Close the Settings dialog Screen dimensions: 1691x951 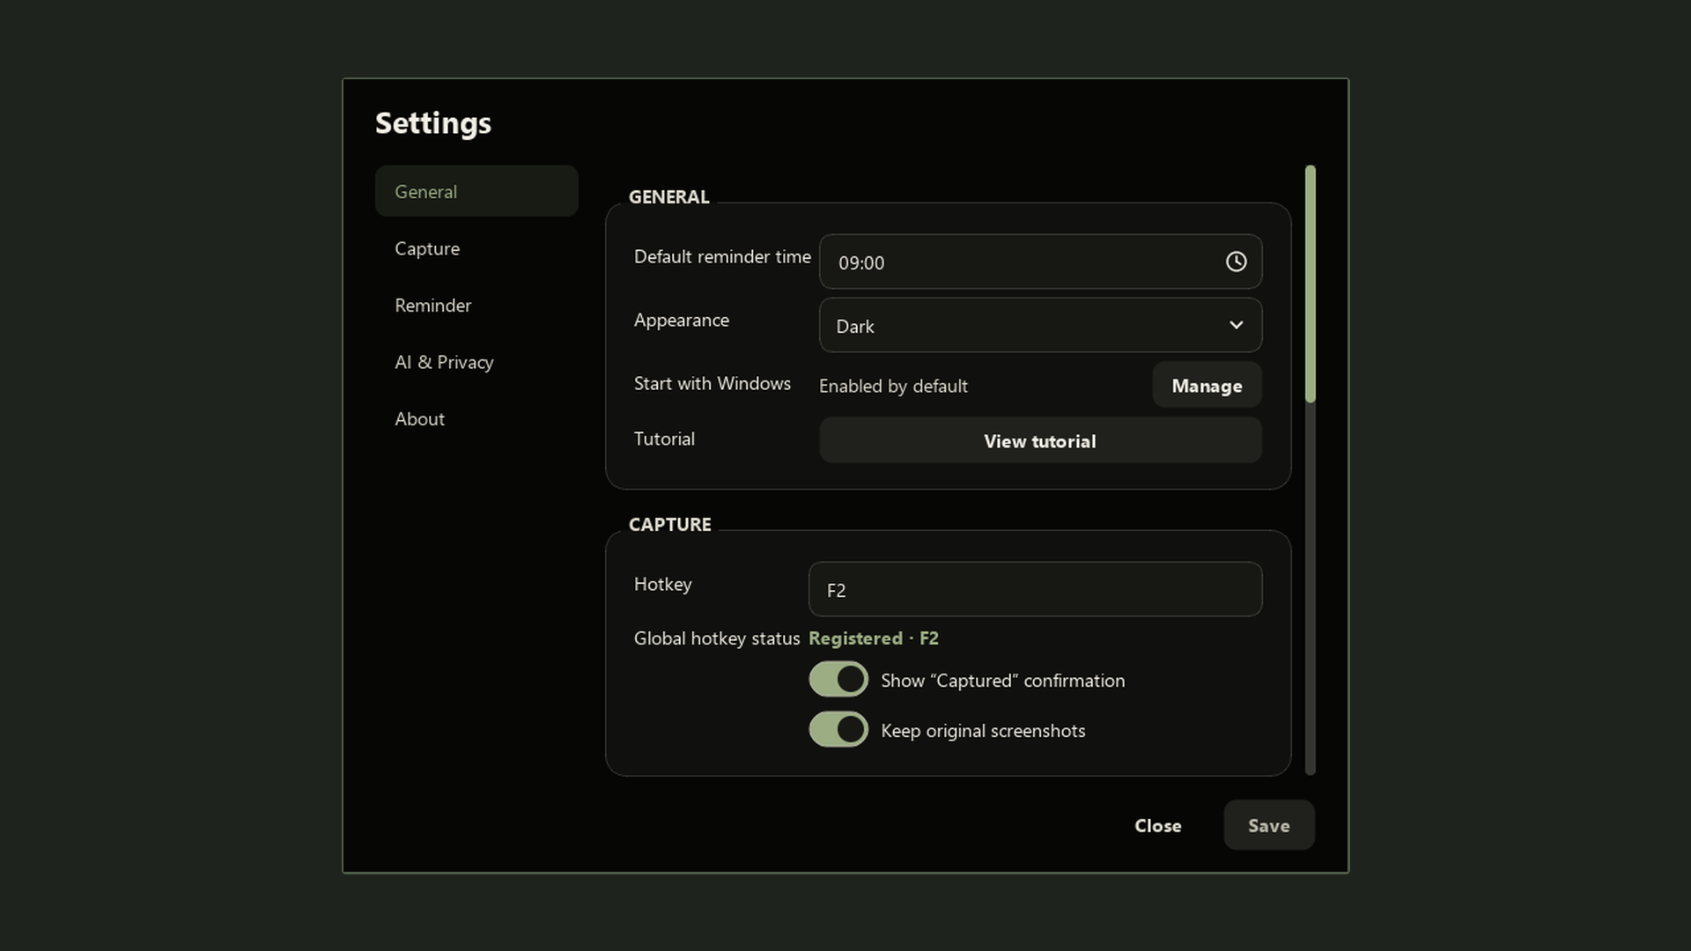(x=1157, y=825)
